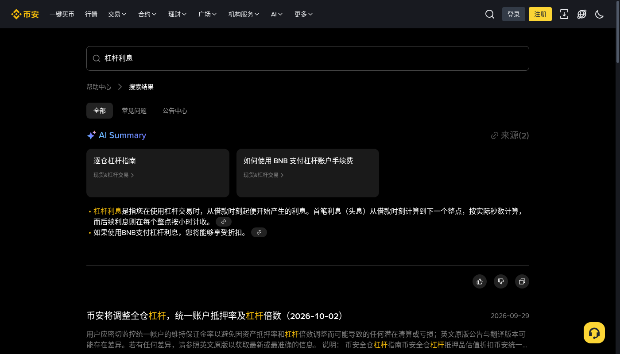
Task: Toggle dark mode moon icon
Action: pos(600,14)
